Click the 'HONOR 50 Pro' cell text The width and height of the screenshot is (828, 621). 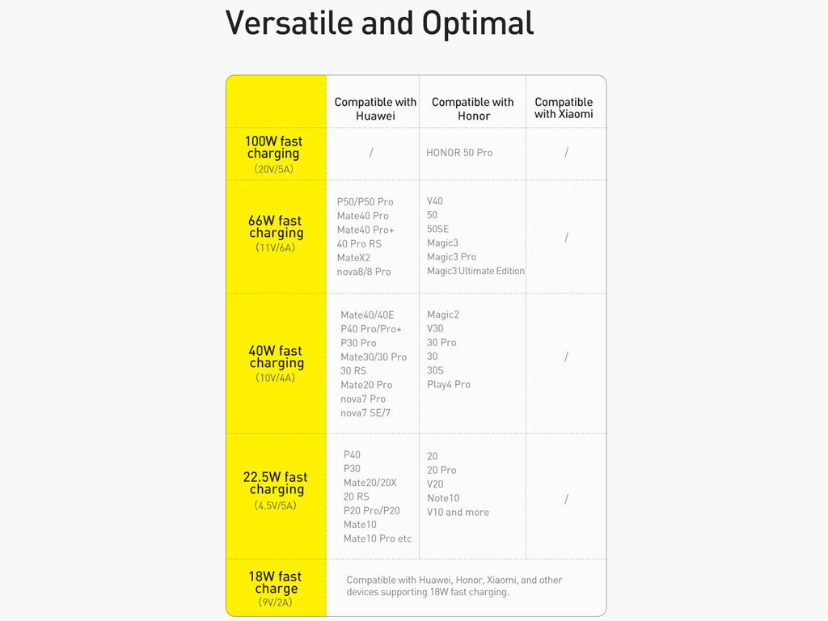[x=459, y=153]
